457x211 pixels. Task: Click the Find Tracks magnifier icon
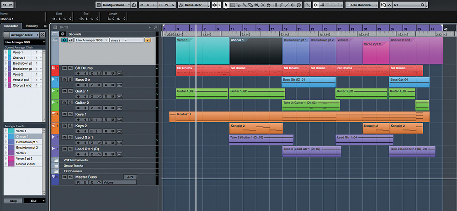156,27
